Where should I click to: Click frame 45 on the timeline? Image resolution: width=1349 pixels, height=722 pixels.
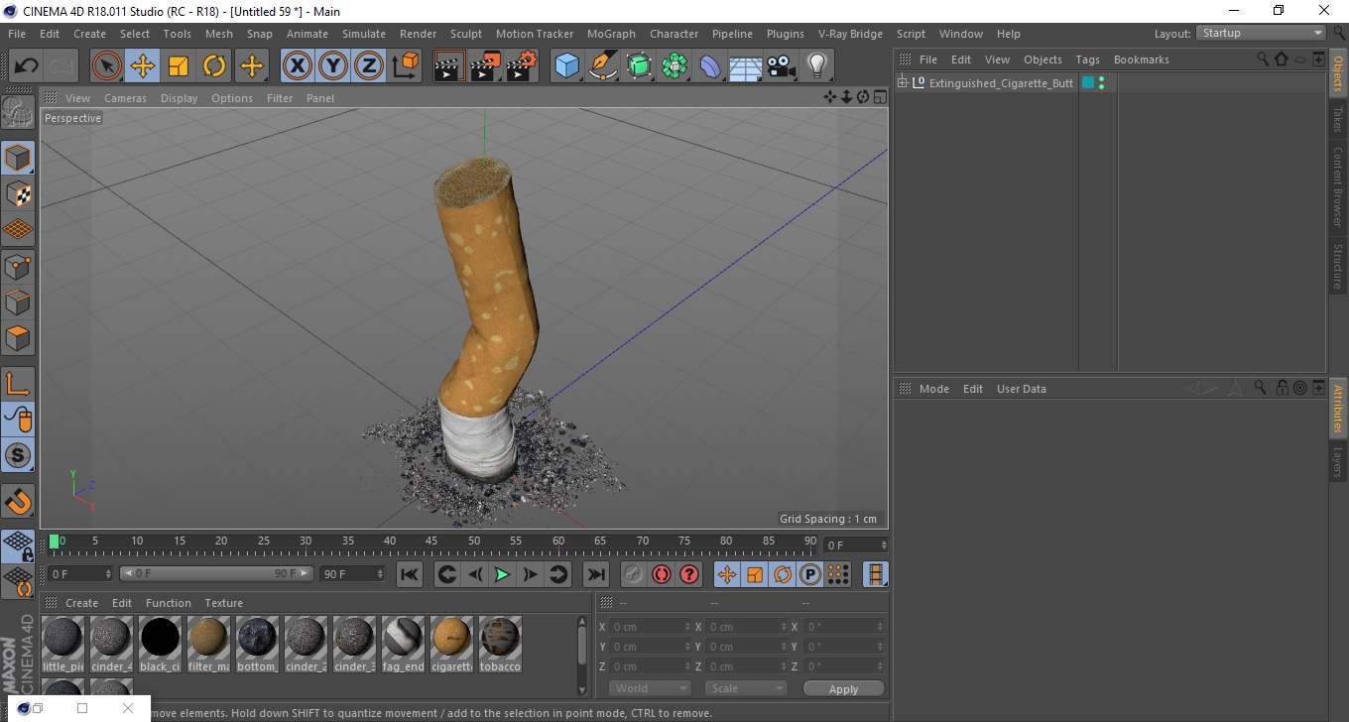pos(432,542)
